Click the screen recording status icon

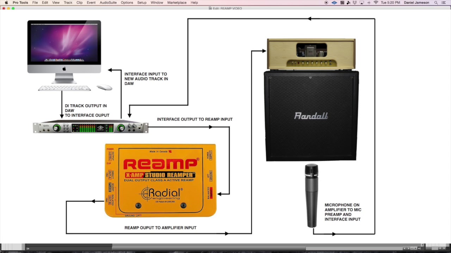coord(326,2)
